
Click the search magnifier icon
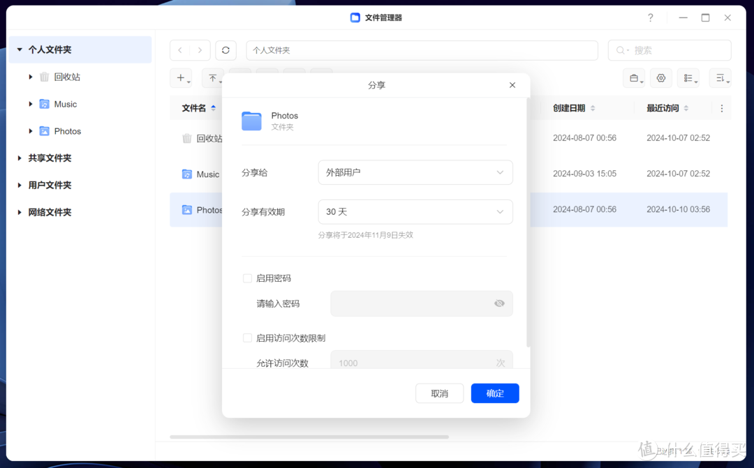[622, 50]
